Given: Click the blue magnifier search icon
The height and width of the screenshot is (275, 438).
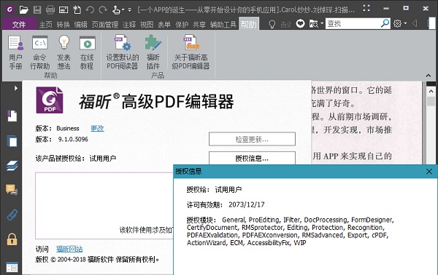Looking at the screenshot, I should pos(385,23).
